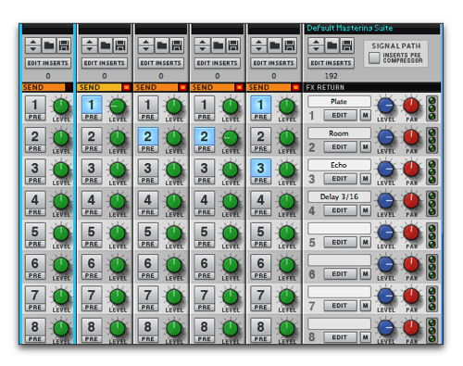This screenshot has width=463, height=366.
Task: Turn off lit Send 1 on the second channel strip
Action: click(x=92, y=105)
